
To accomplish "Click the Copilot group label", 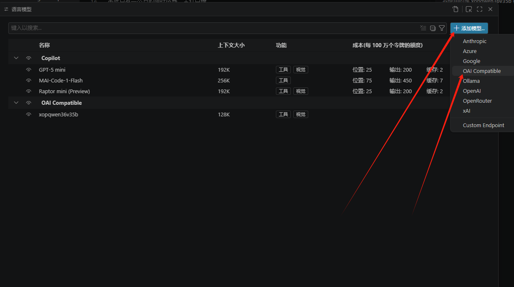I will [x=51, y=58].
